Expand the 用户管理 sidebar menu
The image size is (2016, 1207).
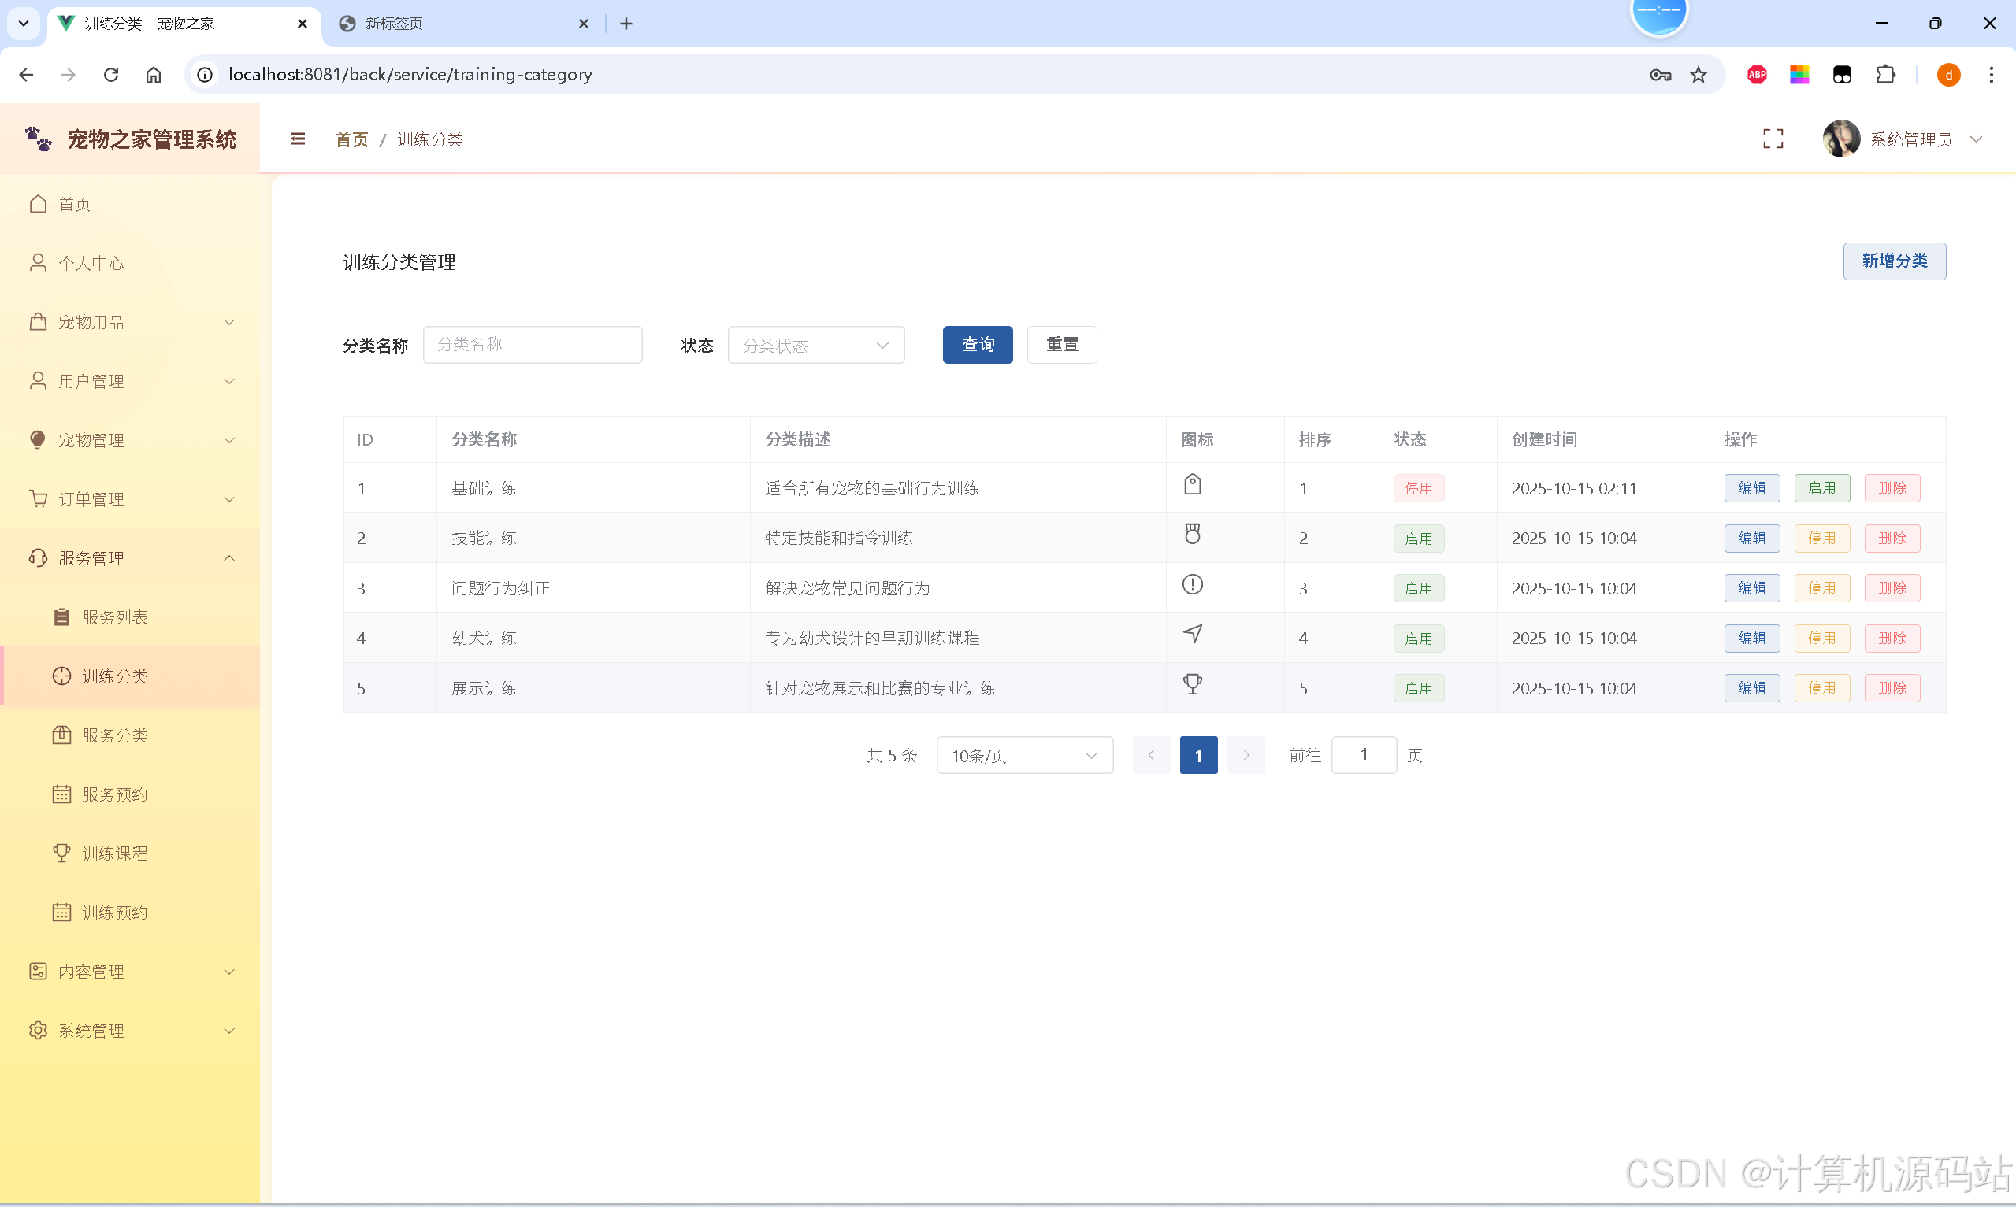(x=130, y=381)
